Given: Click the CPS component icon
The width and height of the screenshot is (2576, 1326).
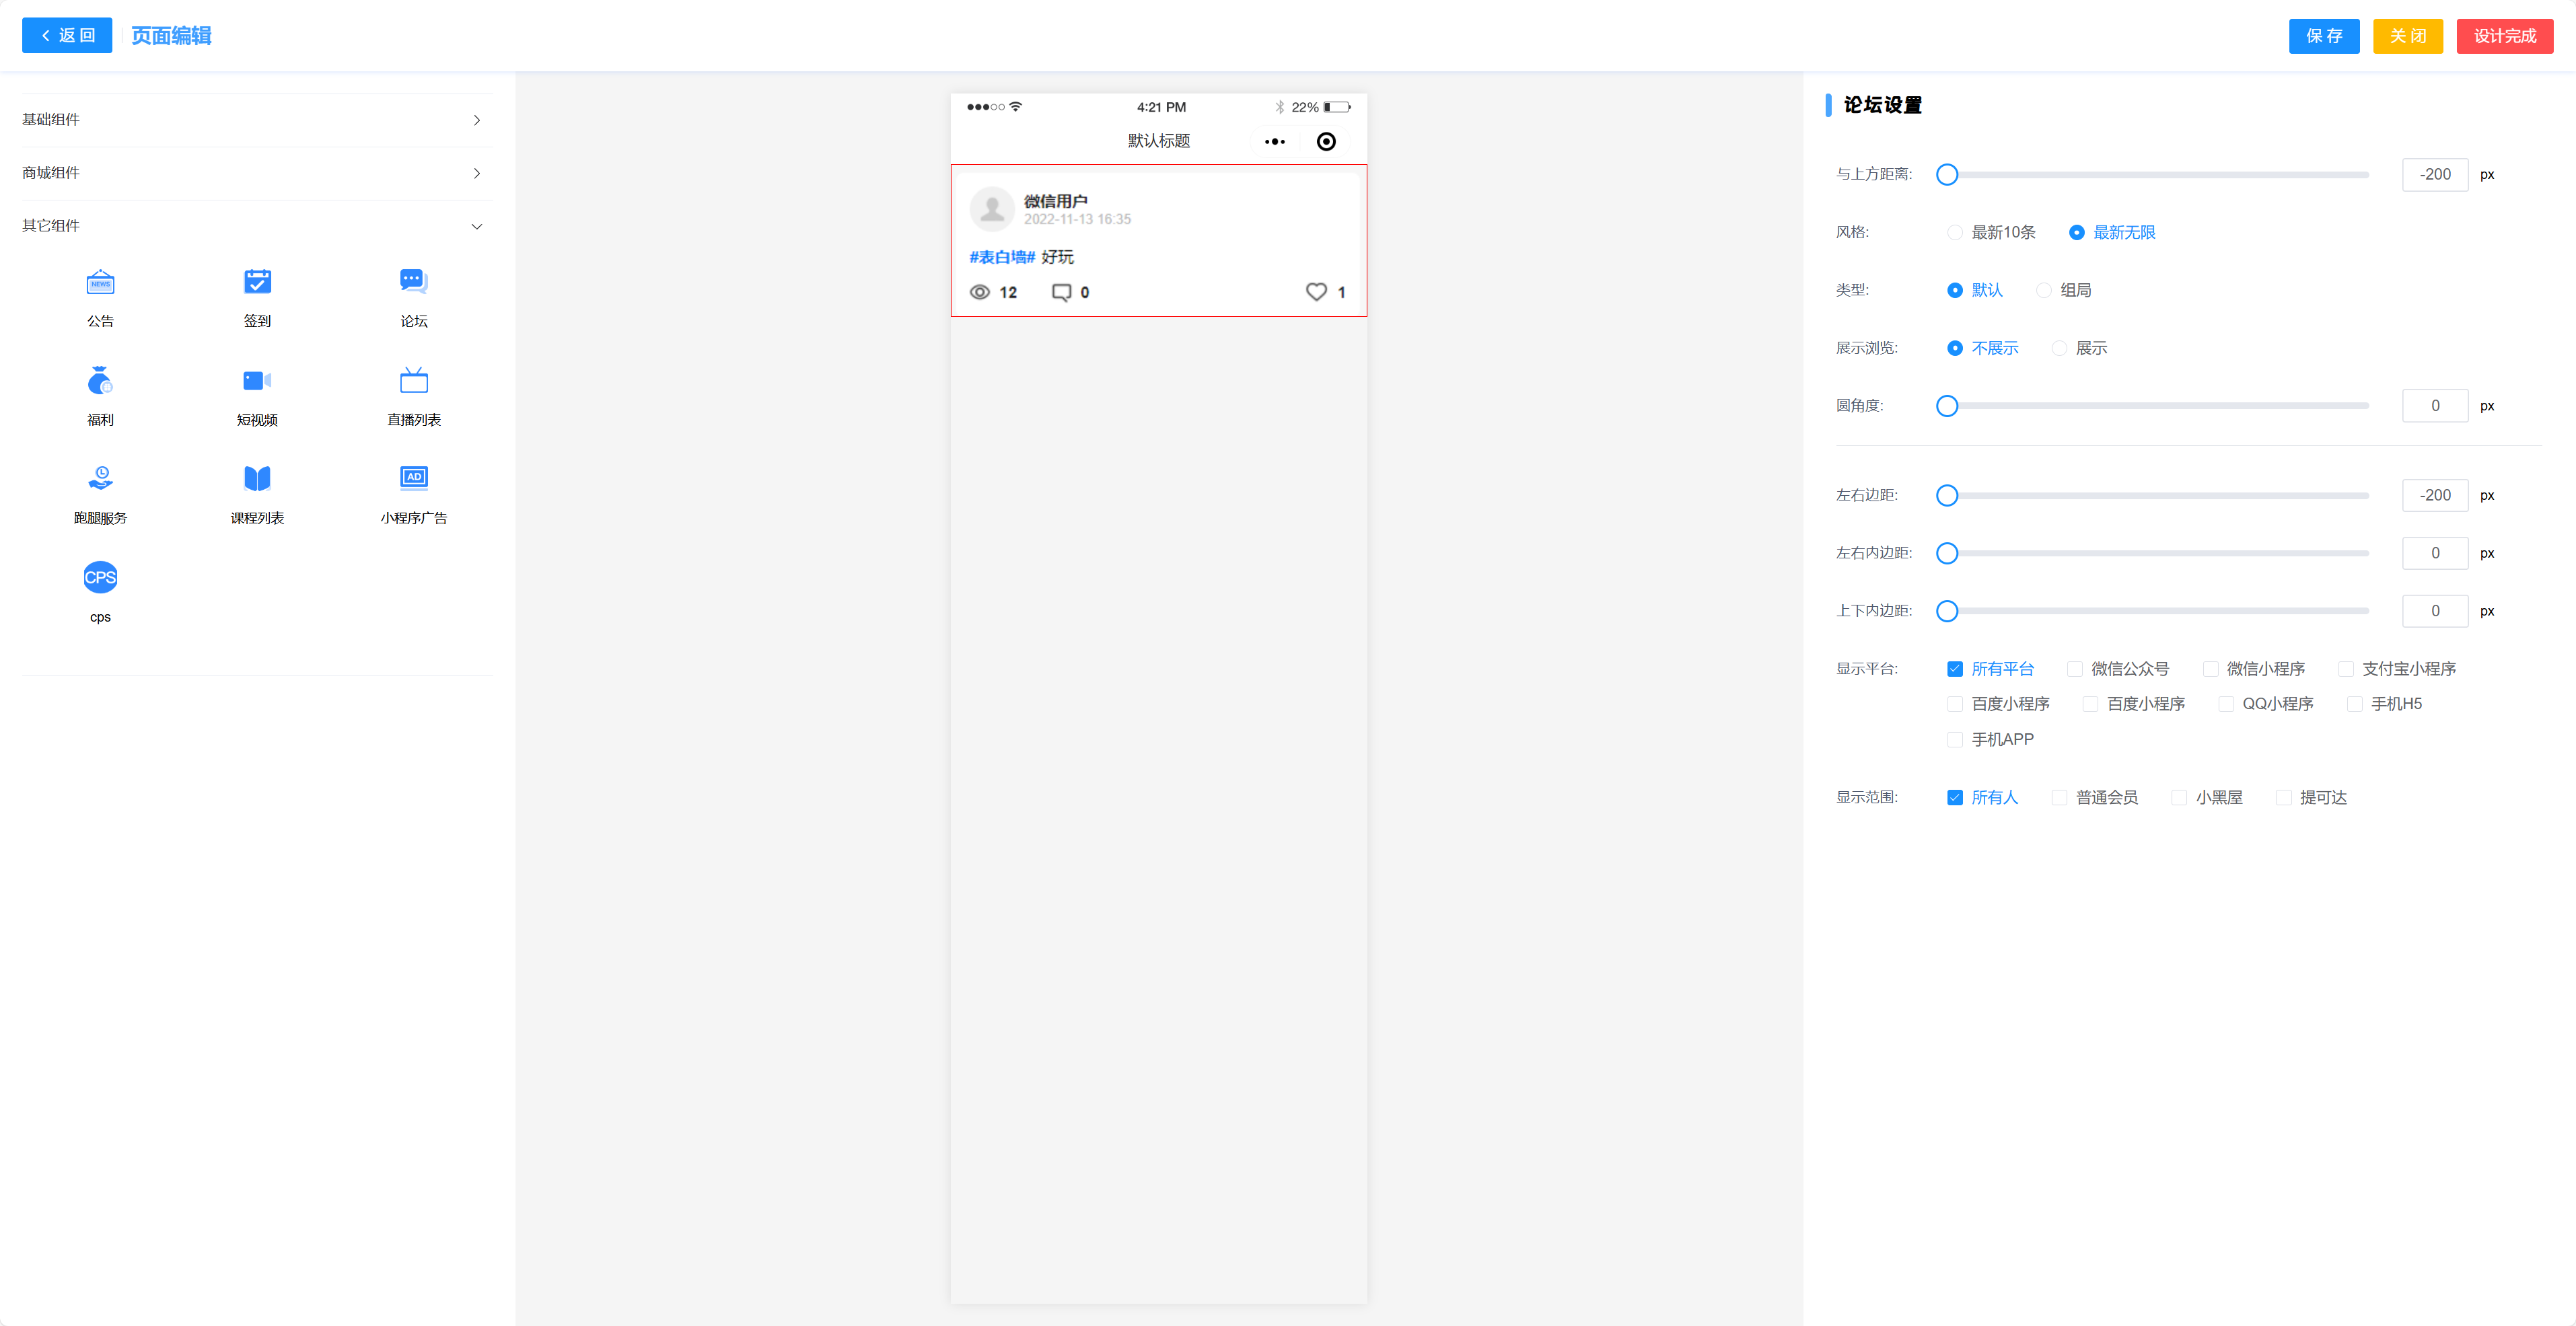Looking at the screenshot, I should pyautogui.click(x=100, y=578).
